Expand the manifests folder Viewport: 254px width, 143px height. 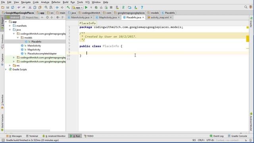click(x=10, y=25)
